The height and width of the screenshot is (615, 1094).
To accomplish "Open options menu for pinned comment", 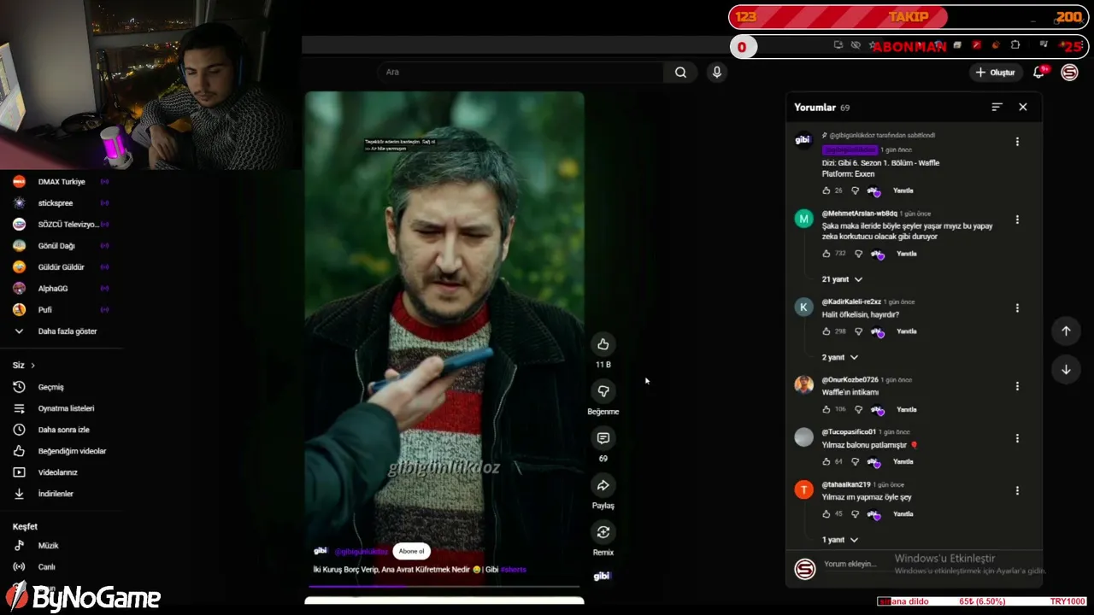I will pyautogui.click(x=1017, y=142).
